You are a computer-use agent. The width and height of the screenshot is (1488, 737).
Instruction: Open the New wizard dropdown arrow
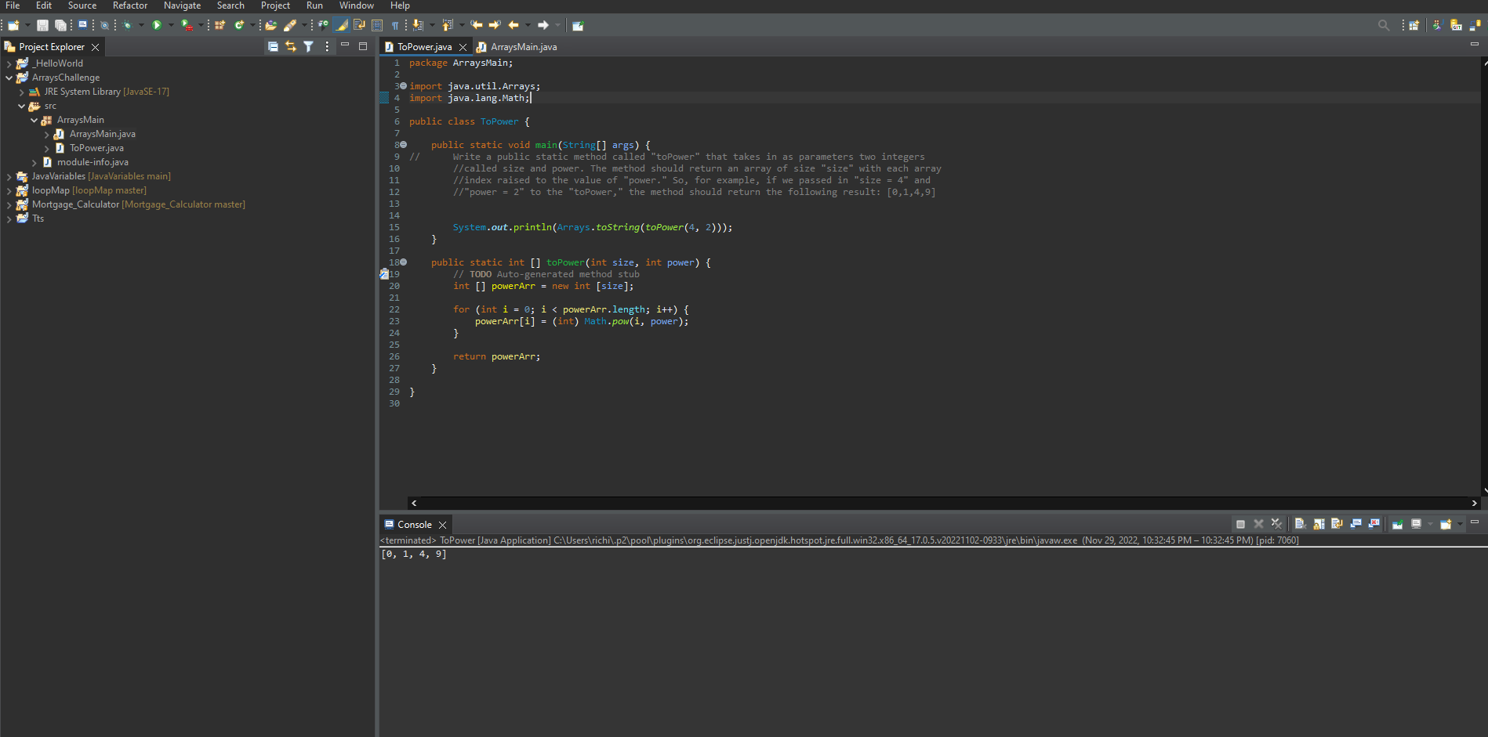pos(27,25)
